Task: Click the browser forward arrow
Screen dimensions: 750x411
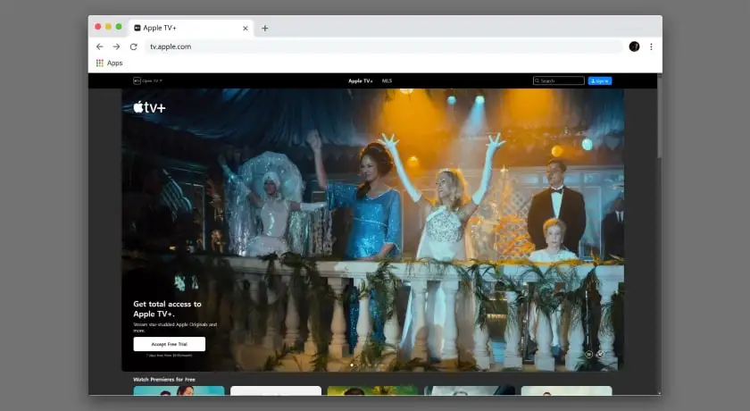Action: pos(116,46)
